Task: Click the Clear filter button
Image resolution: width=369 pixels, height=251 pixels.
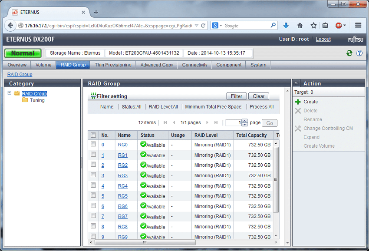Action: [258, 96]
